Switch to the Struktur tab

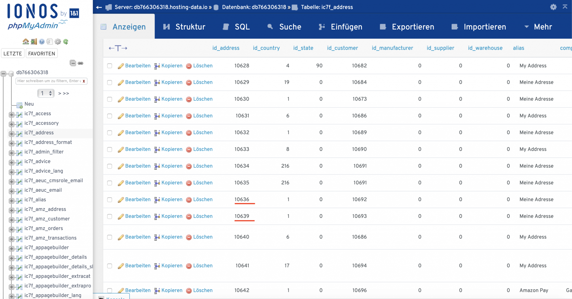[184, 27]
